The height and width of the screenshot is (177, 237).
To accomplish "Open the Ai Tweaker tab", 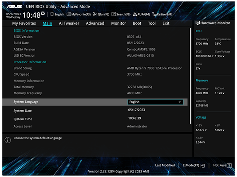I will point(69,23).
